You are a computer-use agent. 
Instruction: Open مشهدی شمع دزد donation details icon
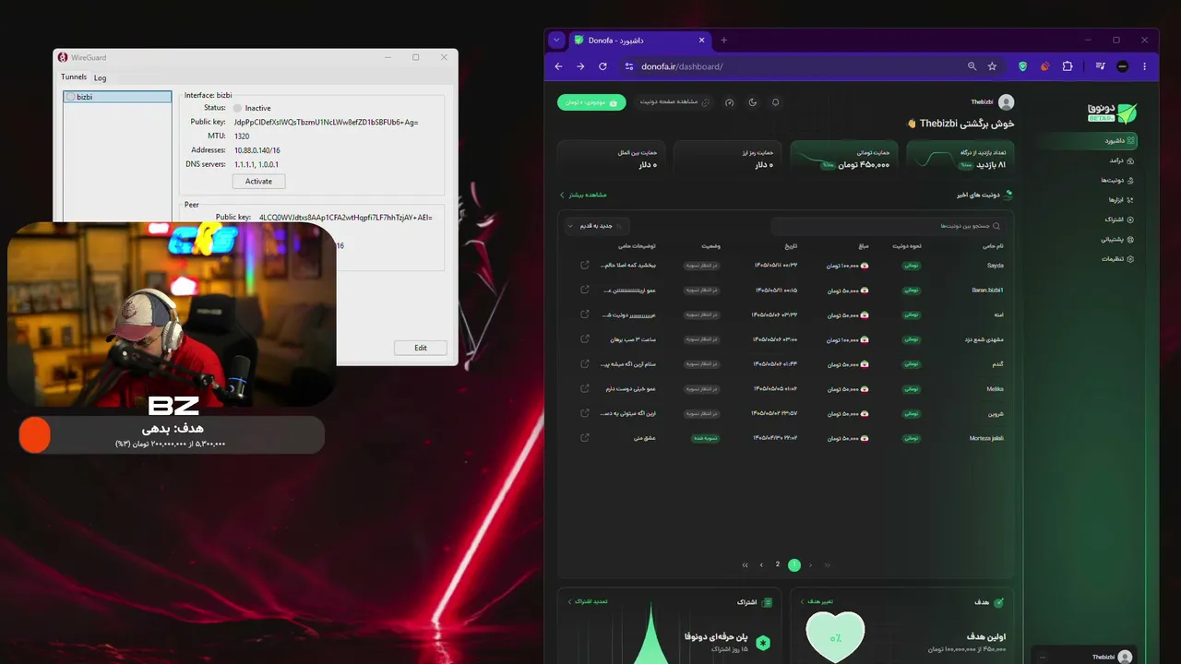(x=585, y=338)
